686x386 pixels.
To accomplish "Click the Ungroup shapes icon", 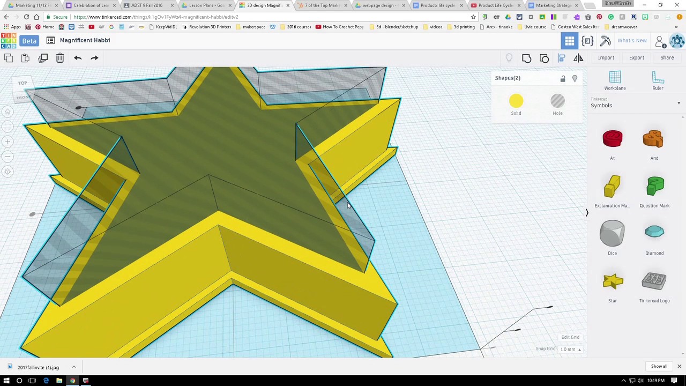I will point(544,58).
